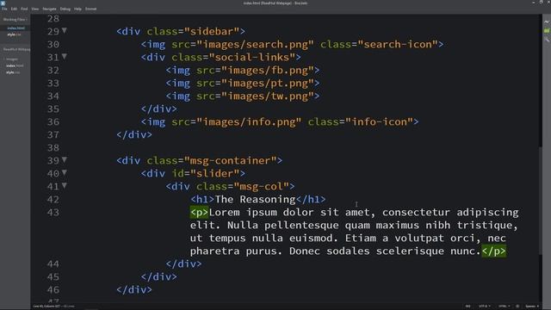Toggle the INS insert mode indicator
The width and height of the screenshot is (551, 310).
(x=467, y=307)
